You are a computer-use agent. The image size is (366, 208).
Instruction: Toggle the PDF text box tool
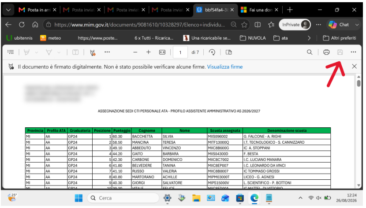75,52
